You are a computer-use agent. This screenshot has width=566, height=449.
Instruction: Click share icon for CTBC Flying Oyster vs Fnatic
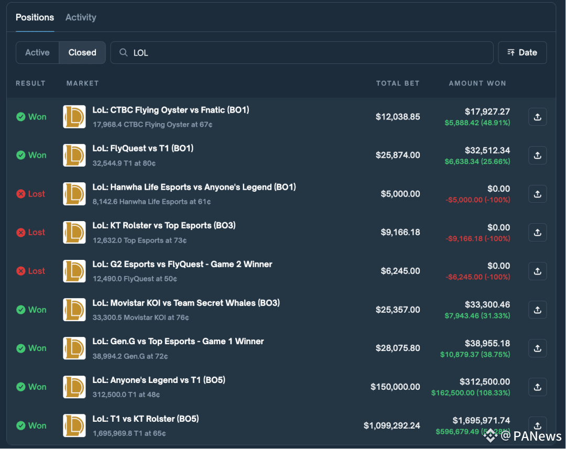[537, 117]
